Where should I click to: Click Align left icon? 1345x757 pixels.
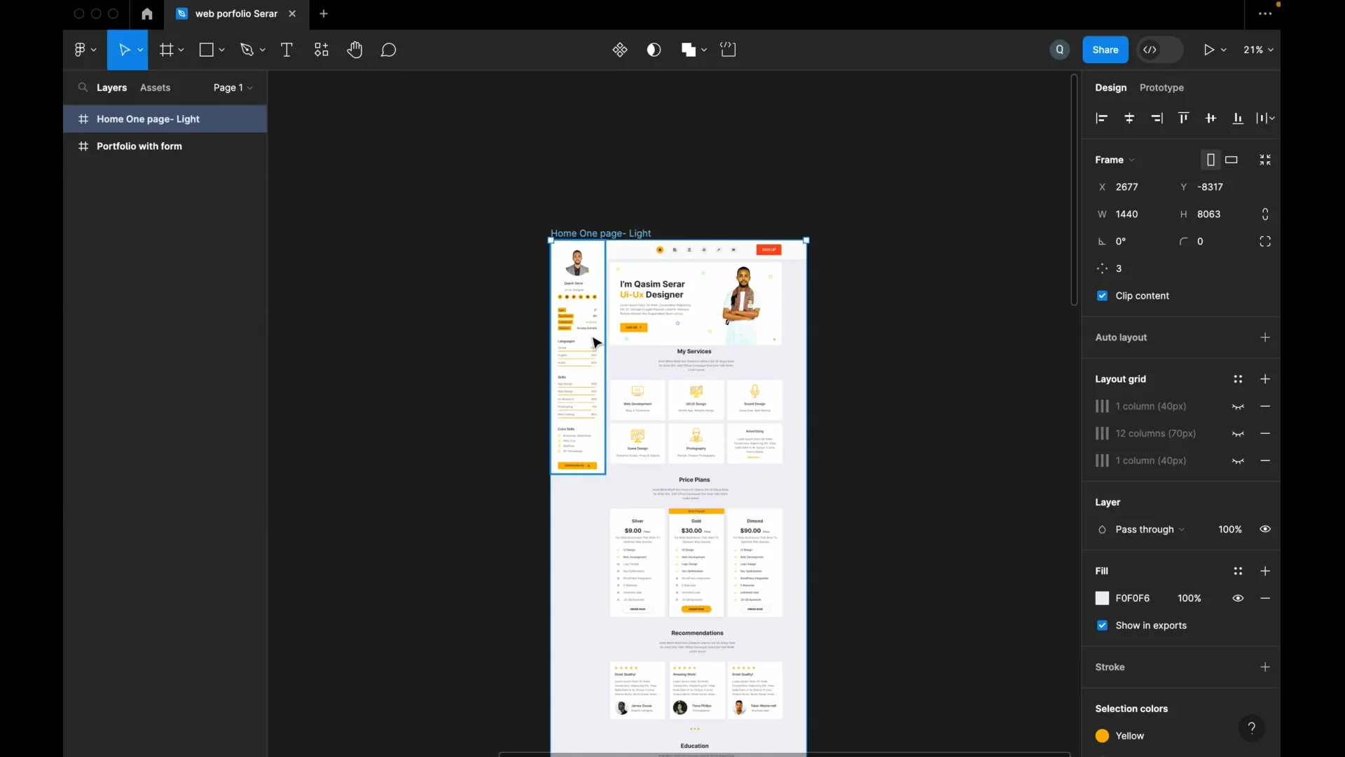pos(1102,118)
